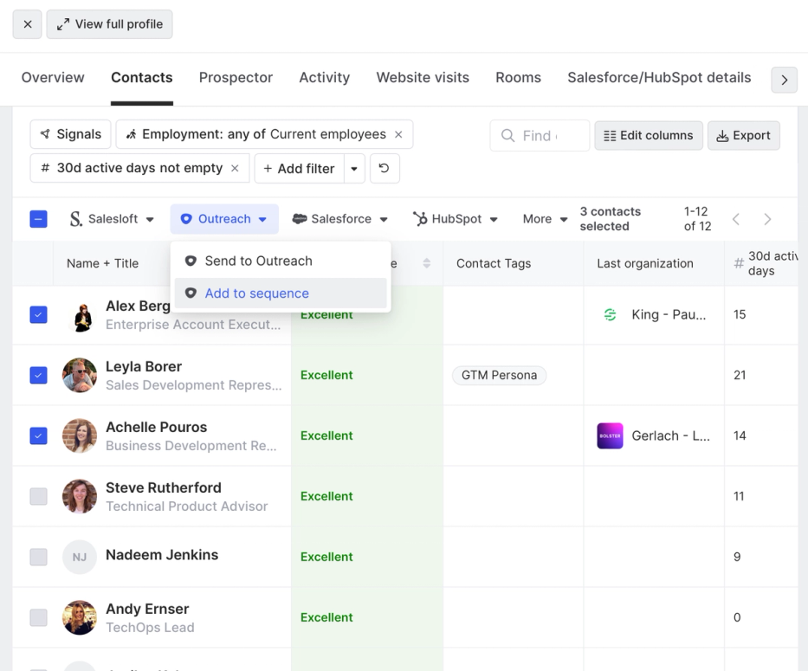Collapse the Outreach dropdown

click(x=224, y=219)
